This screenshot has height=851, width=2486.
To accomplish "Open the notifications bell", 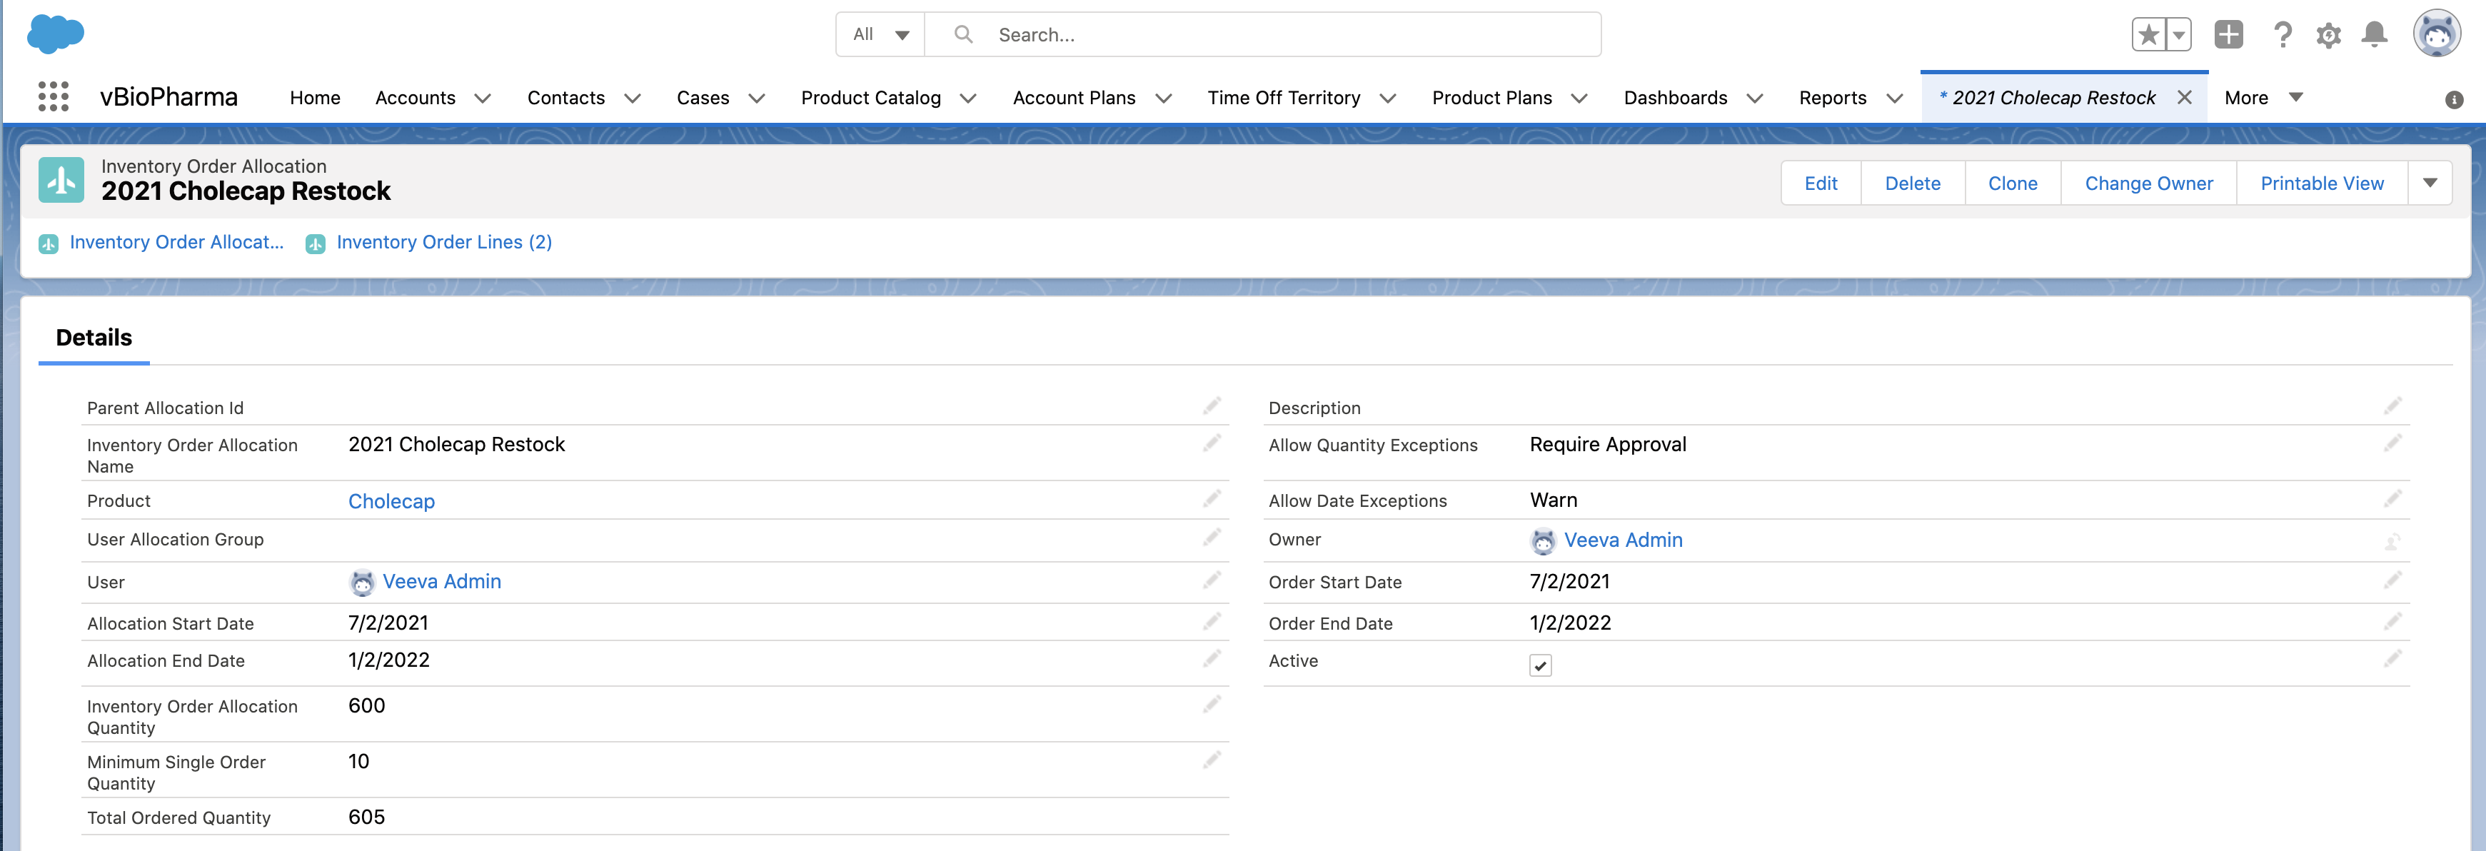I will (x=2374, y=36).
